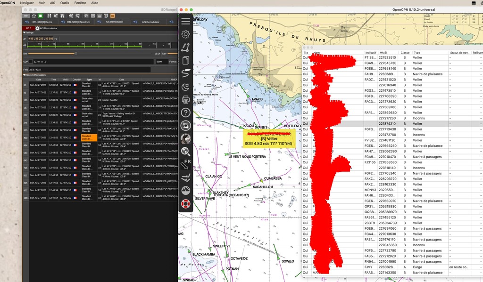Open the dashboard gauge icon
The image size is (483, 282).
[185, 191]
